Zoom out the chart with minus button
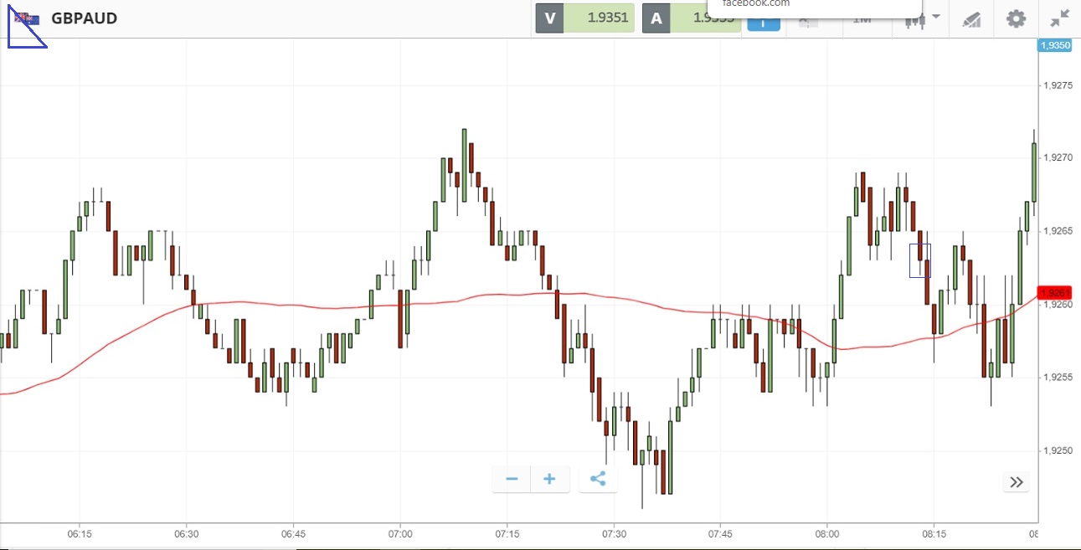Viewport: 1081px width, 550px height. click(x=512, y=480)
